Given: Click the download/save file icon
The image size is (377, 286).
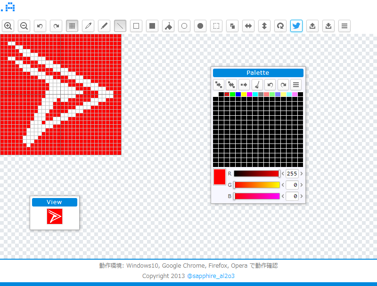Looking at the screenshot, I should point(328,26).
